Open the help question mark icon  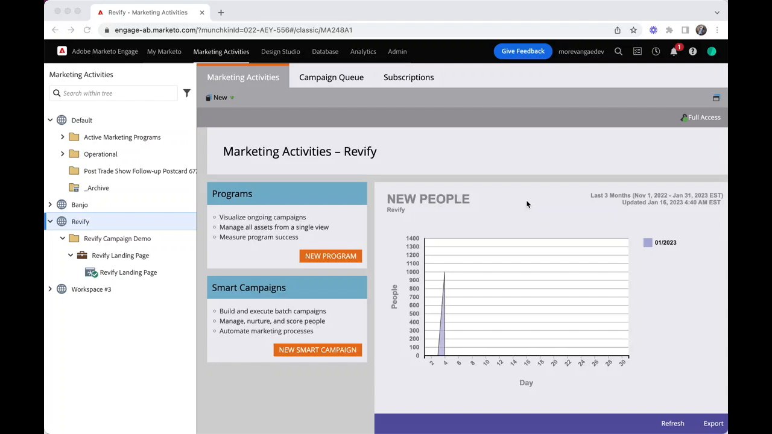pyautogui.click(x=692, y=51)
